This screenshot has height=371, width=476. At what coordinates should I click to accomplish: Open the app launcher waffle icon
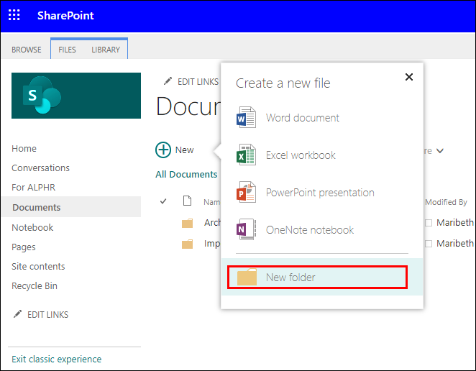[14, 15]
